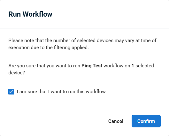The image size is (169, 136).
Task: Uncheck the blue confirmation checkbox
Action: click(x=11, y=92)
